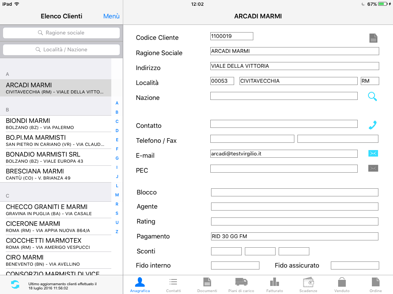Jump to letter F in index
Screen dimensions: 393x294
[x=117, y=149]
